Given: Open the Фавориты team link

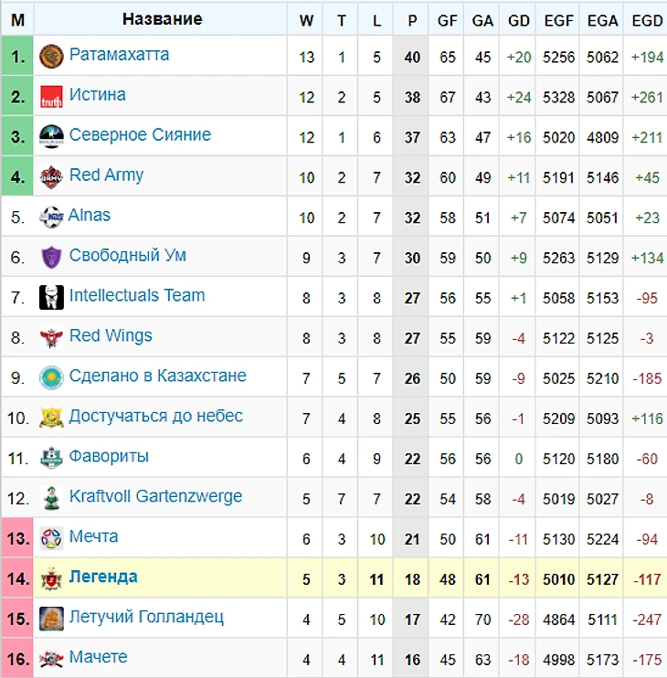Looking at the screenshot, I should (x=109, y=457).
